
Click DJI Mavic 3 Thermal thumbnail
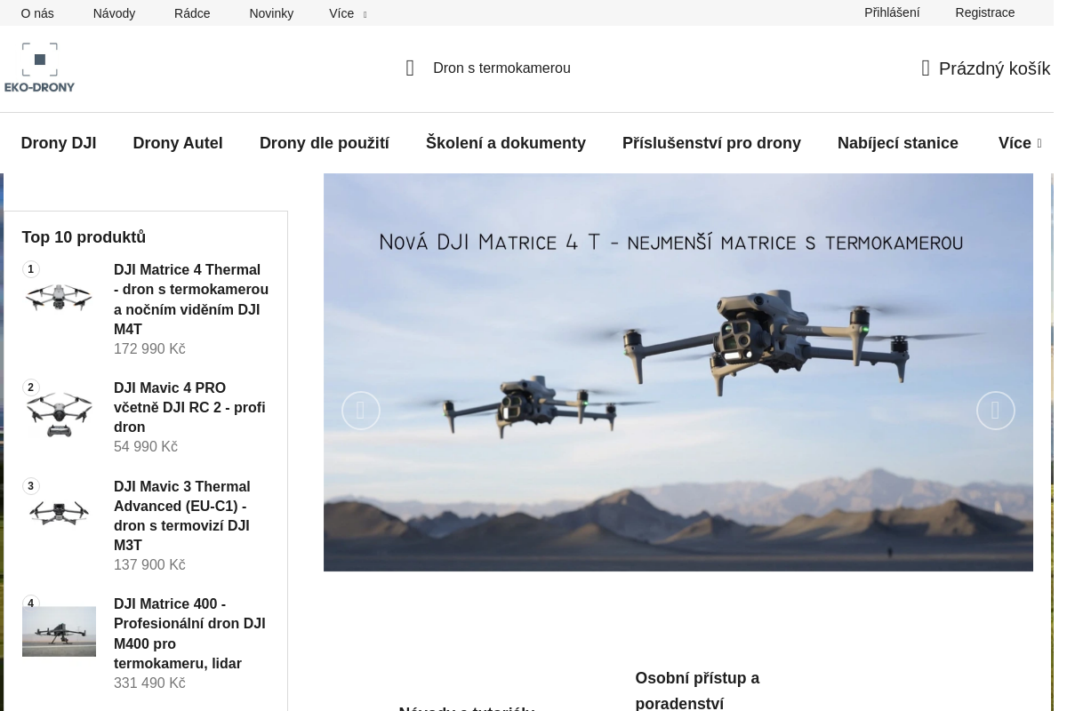59,514
